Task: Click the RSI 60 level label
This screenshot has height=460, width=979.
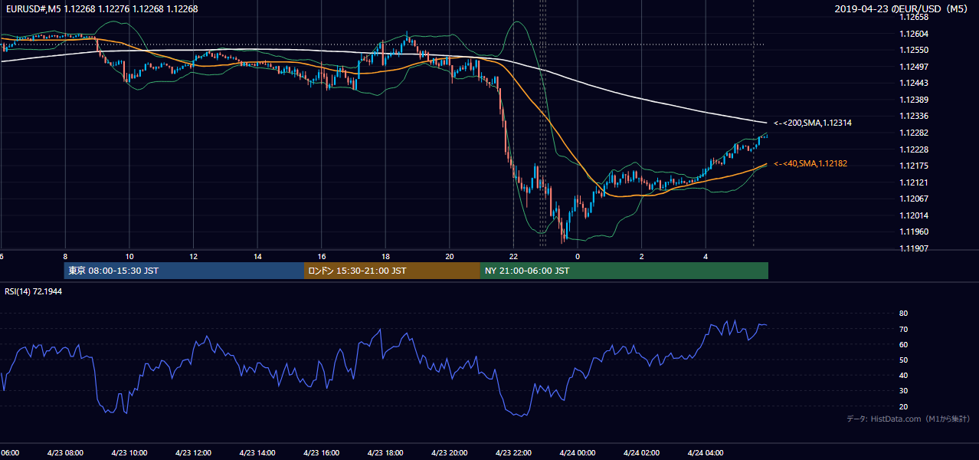Action: [903, 344]
